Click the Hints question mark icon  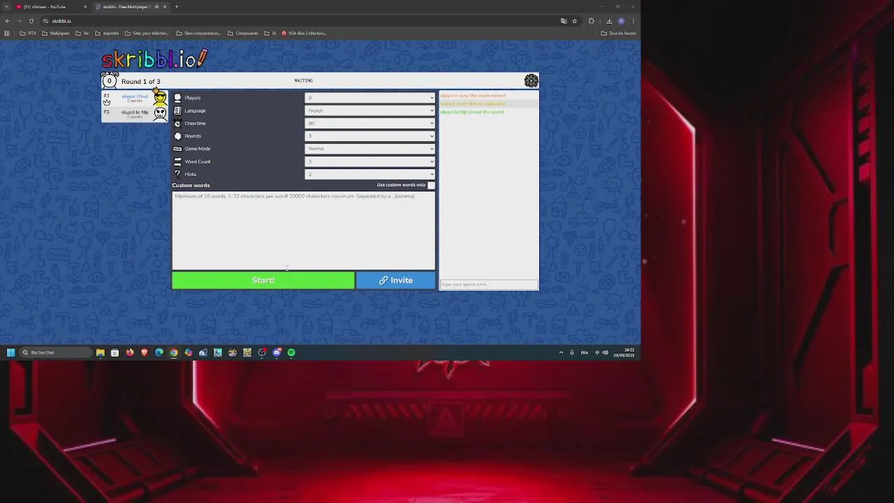point(177,174)
